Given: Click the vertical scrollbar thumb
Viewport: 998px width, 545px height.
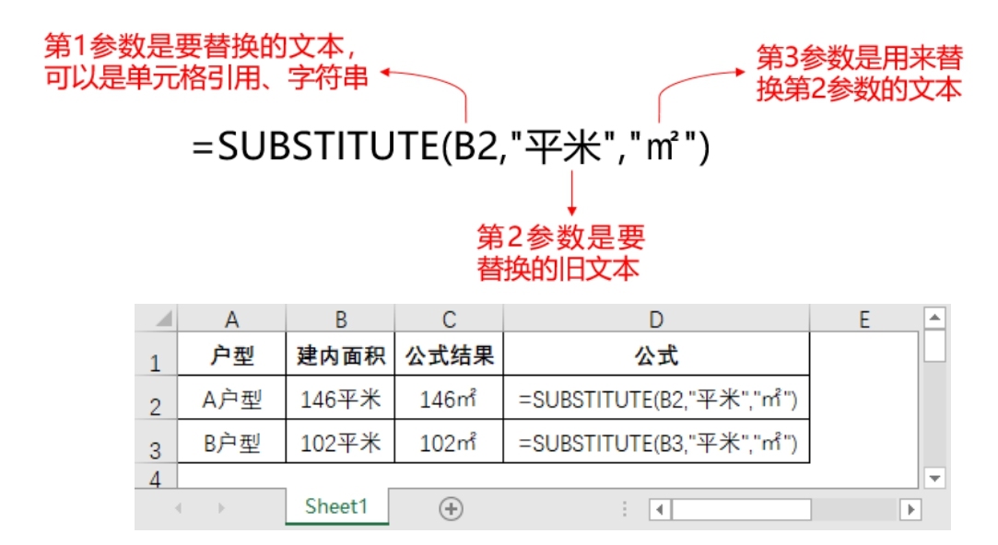Looking at the screenshot, I should 934,346.
